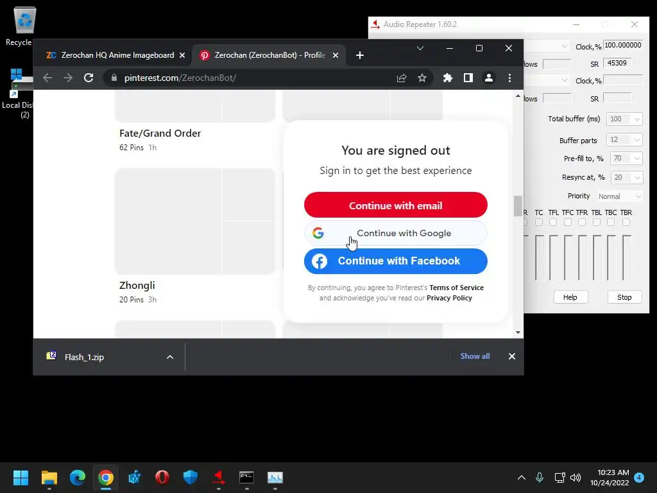Open the command prompt taskbar icon
The width and height of the screenshot is (657, 493).
(246, 478)
